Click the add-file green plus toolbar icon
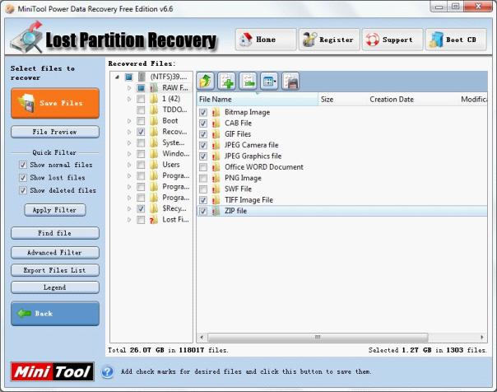The height and width of the screenshot is (392, 497). coord(226,82)
